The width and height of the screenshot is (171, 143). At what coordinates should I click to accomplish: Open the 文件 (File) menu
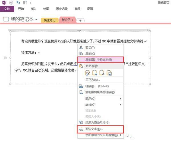(x=7, y=9)
